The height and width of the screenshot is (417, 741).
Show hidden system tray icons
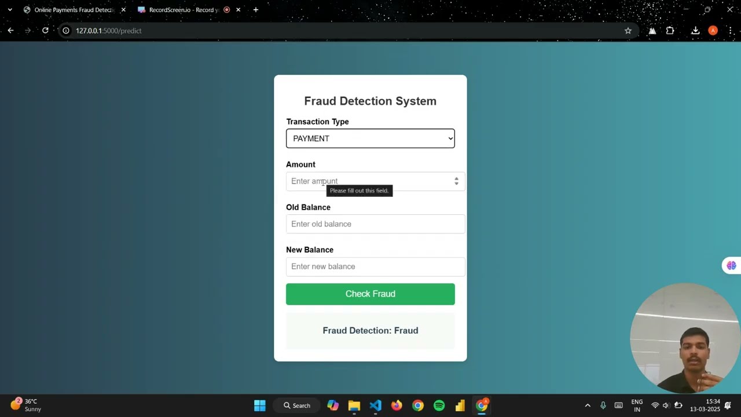588,405
